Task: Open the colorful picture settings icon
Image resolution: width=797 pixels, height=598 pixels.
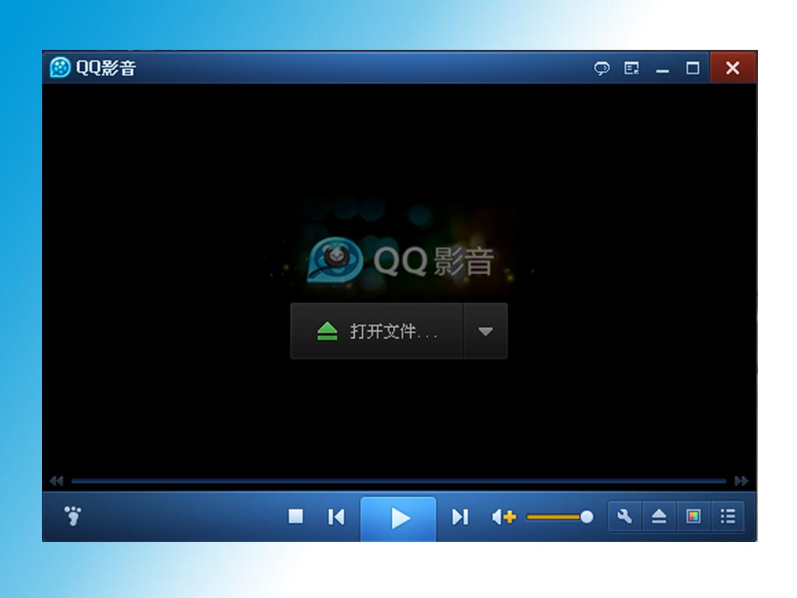Action: [693, 516]
